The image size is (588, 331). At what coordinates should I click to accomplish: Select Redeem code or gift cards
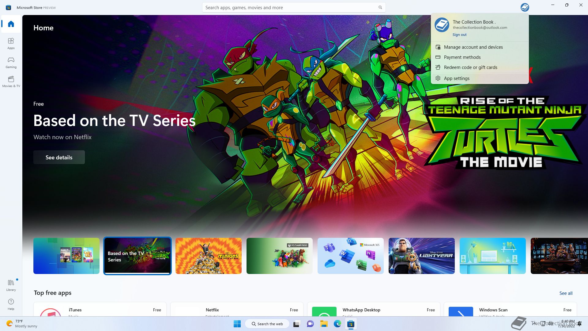(480, 67)
